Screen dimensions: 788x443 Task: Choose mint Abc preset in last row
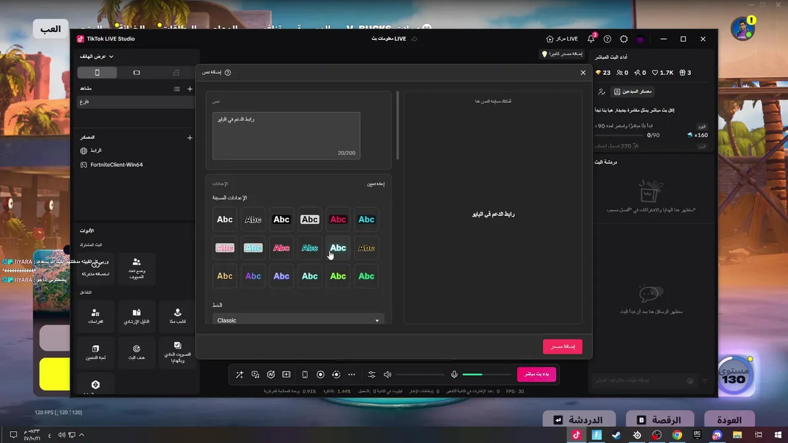310,276
